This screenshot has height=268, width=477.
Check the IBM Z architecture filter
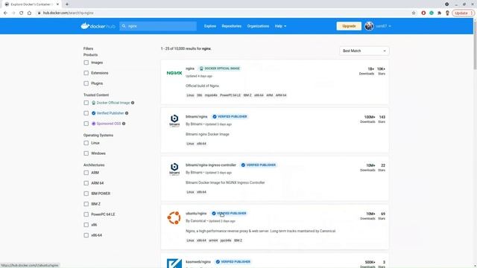click(86, 204)
